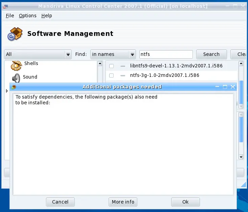Screen dimensions: 248x212
Task: Click the Software Management box icon
Action: 15,34
